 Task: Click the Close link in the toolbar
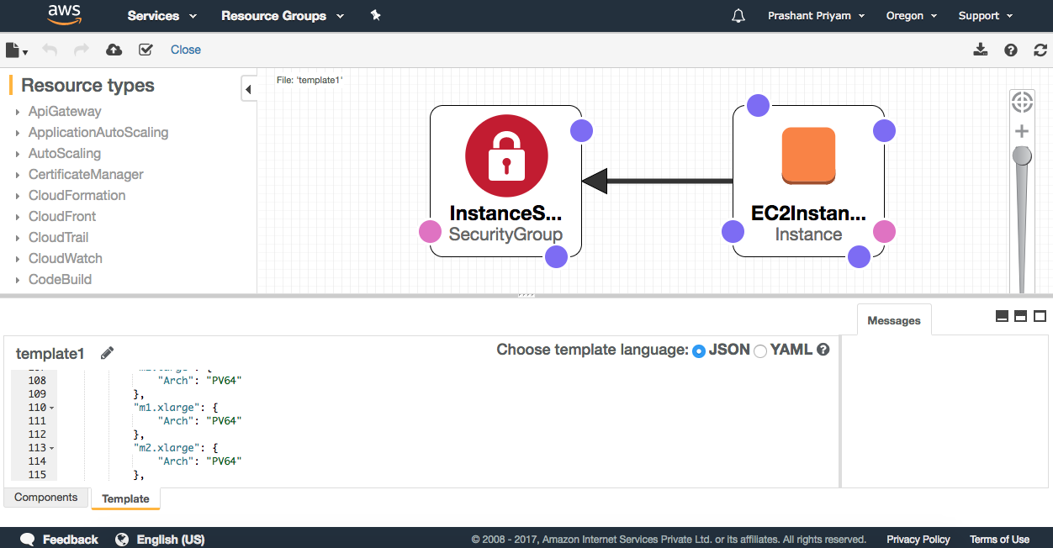pyautogui.click(x=186, y=50)
